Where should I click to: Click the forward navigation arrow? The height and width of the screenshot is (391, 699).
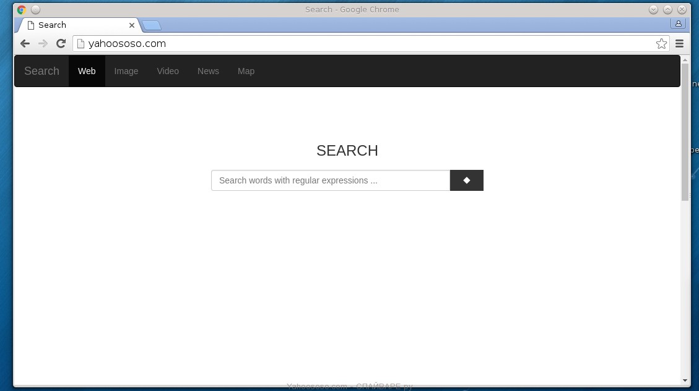point(43,43)
